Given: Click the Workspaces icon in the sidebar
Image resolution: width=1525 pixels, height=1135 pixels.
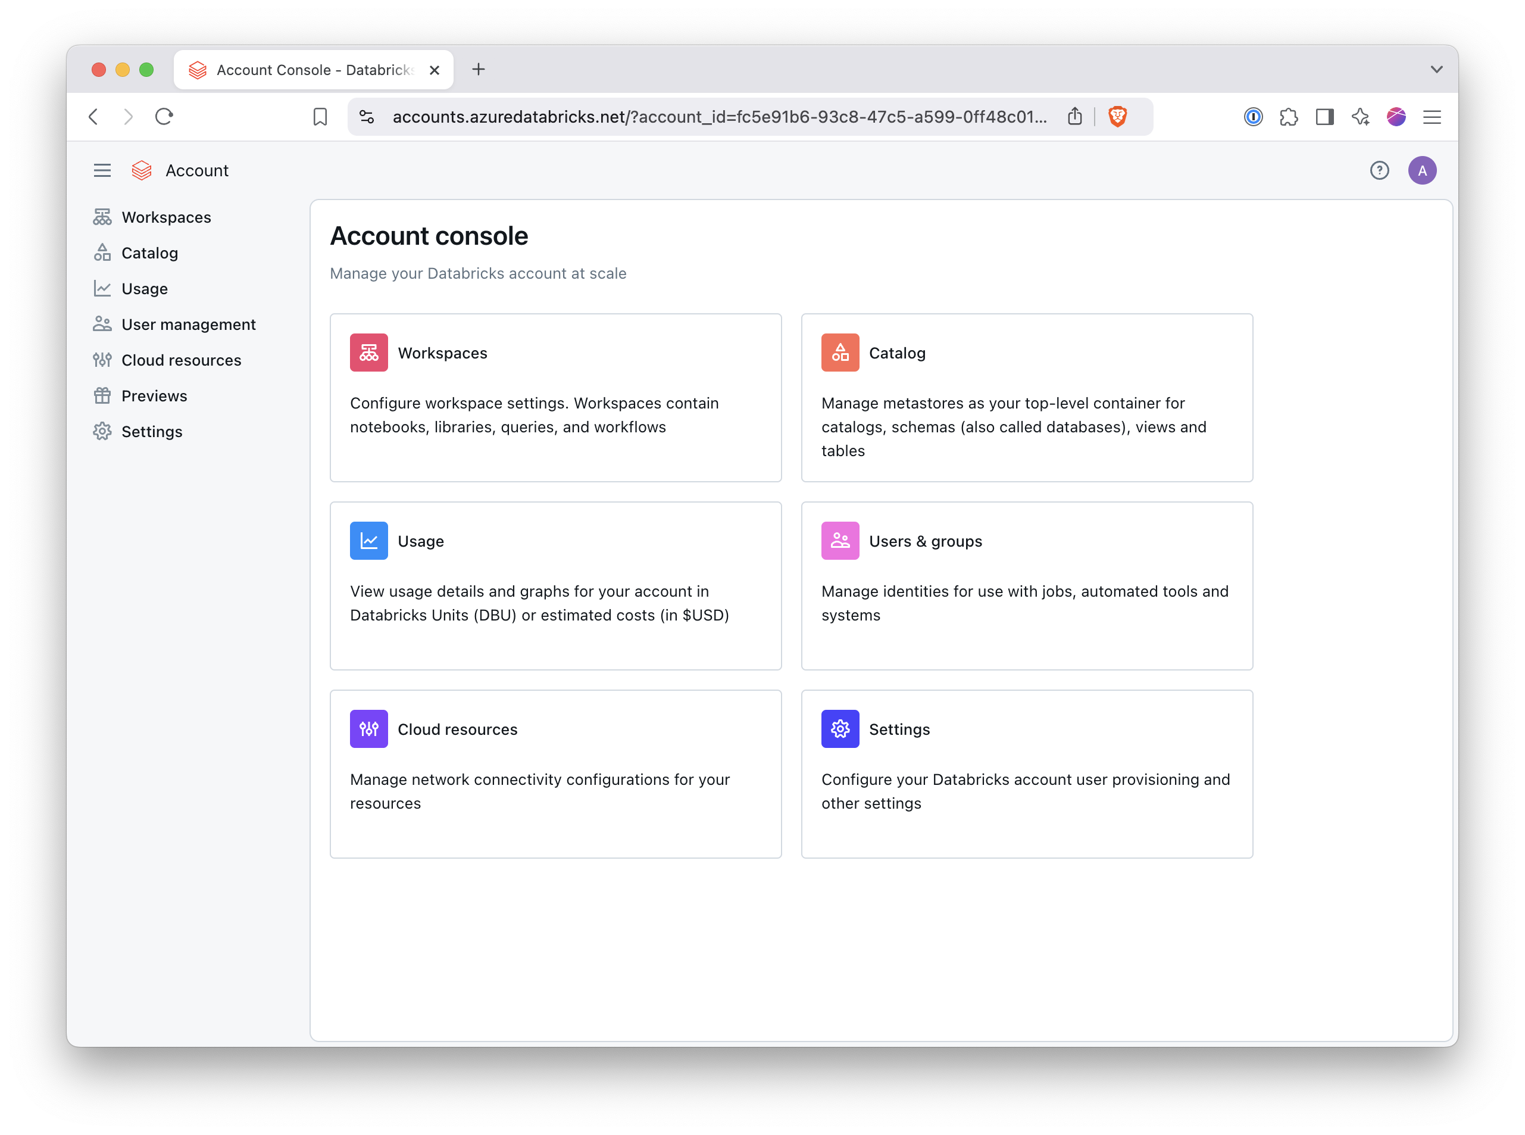Looking at the screenshot, I should pos(102,217).
